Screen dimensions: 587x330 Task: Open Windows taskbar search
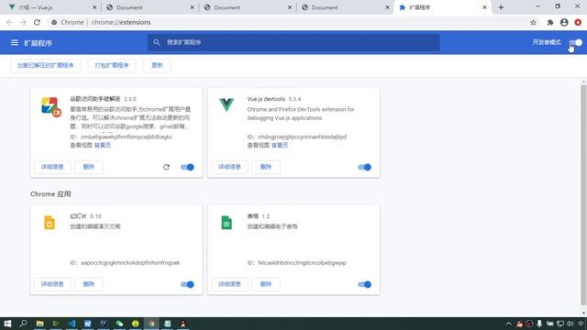pos(23,324)
